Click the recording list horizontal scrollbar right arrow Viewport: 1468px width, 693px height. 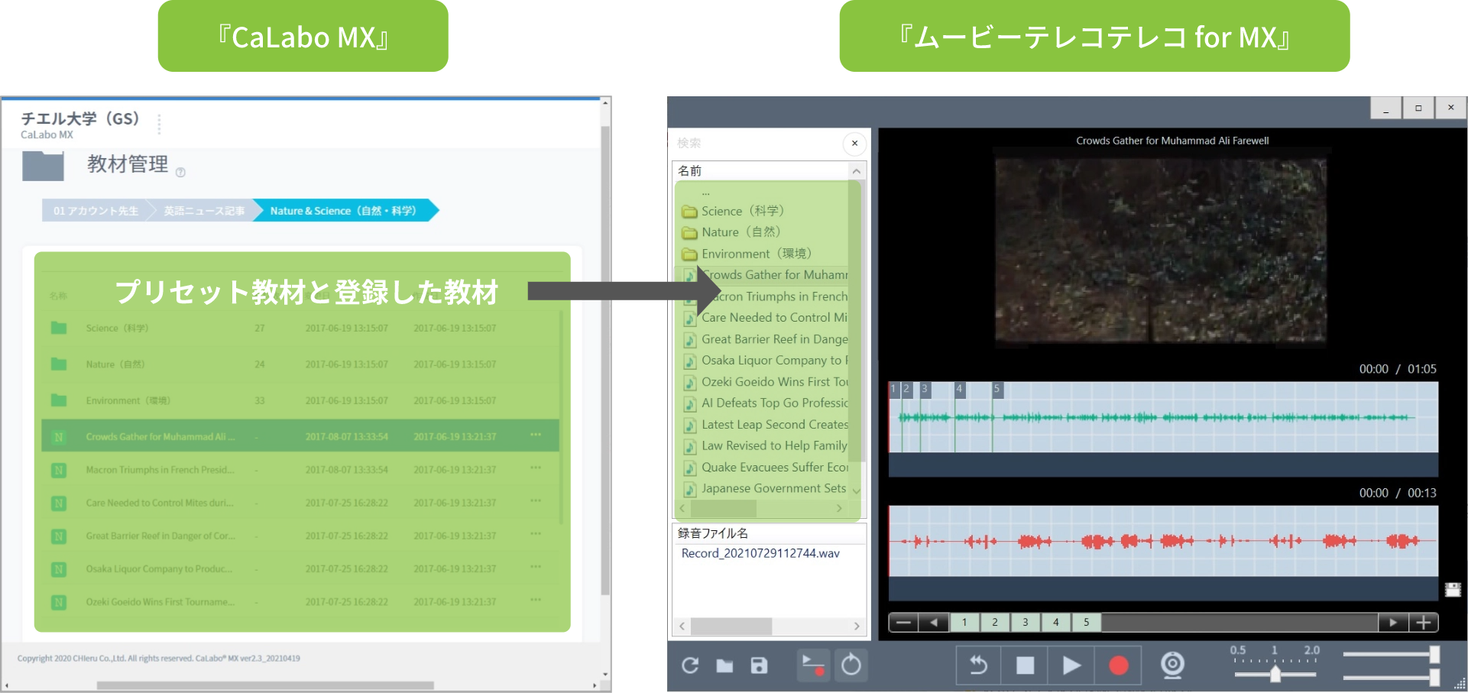point(857,627)
